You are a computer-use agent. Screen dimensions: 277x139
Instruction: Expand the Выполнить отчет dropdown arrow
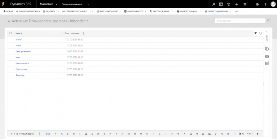[x=120, y=11]
